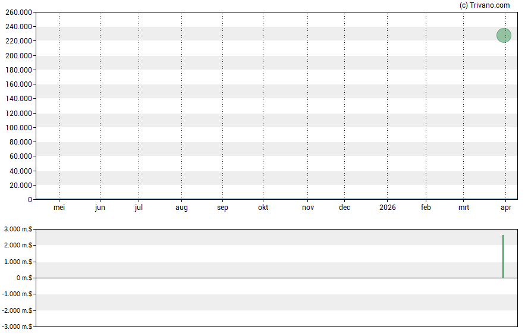Select the 'mei' month label
Image resolution: width=528 pixels, height=336 pixels.
(59, 208)
